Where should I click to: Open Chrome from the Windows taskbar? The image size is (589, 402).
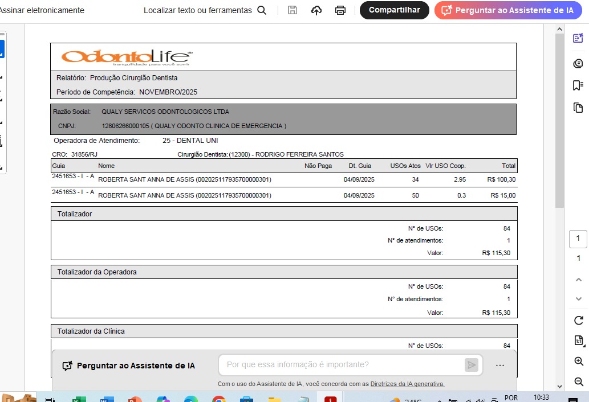219,399
